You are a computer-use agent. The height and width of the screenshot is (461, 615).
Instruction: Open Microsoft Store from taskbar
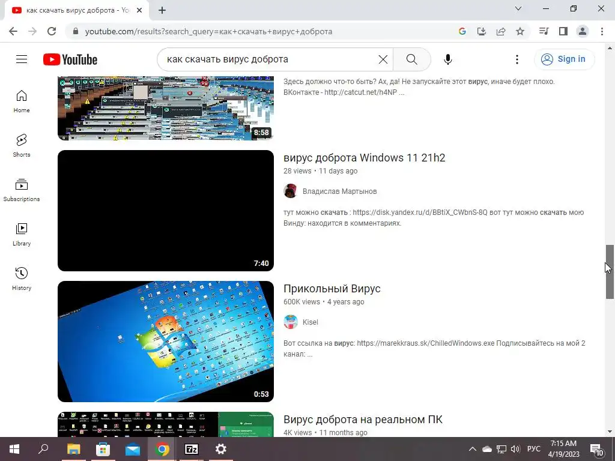click(103, 449)
